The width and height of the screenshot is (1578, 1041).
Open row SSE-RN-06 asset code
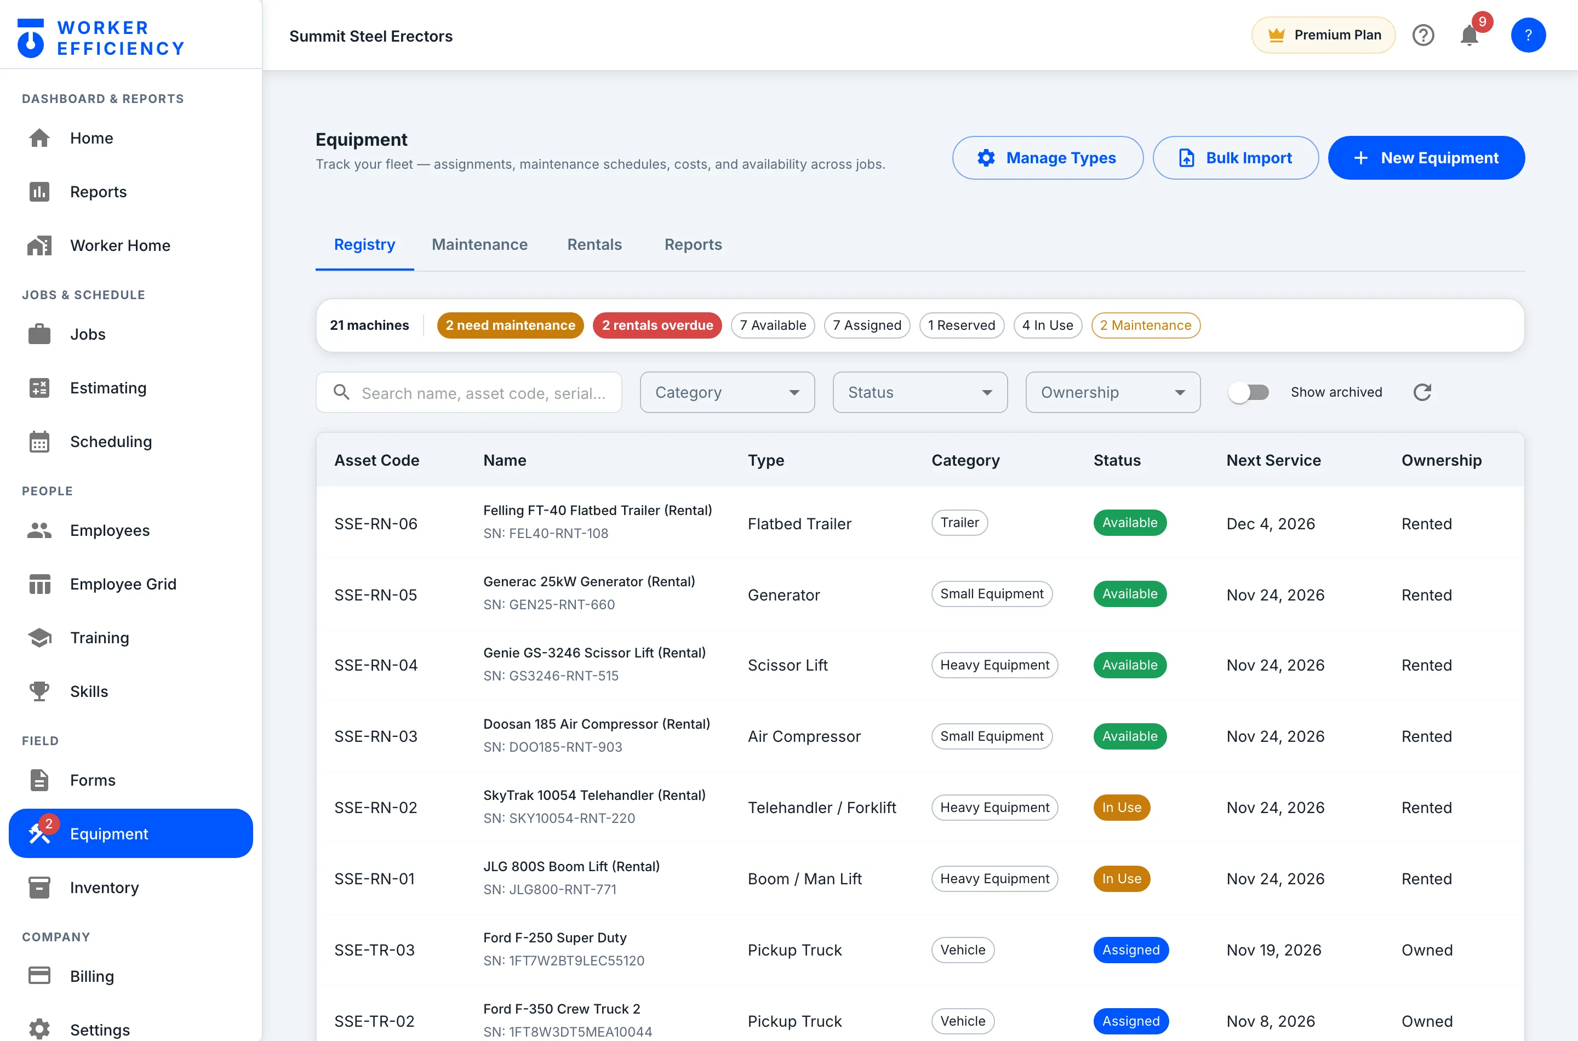coord(376,524)
